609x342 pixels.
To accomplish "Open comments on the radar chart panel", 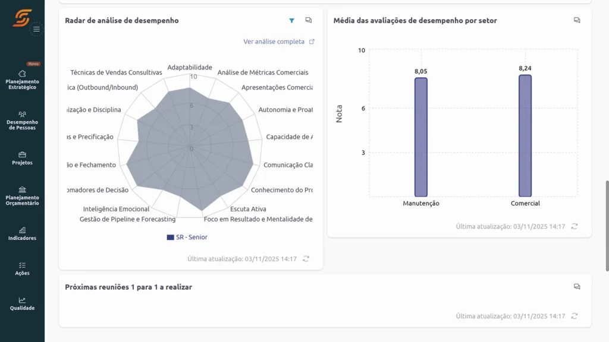I will tap(309, 20).
